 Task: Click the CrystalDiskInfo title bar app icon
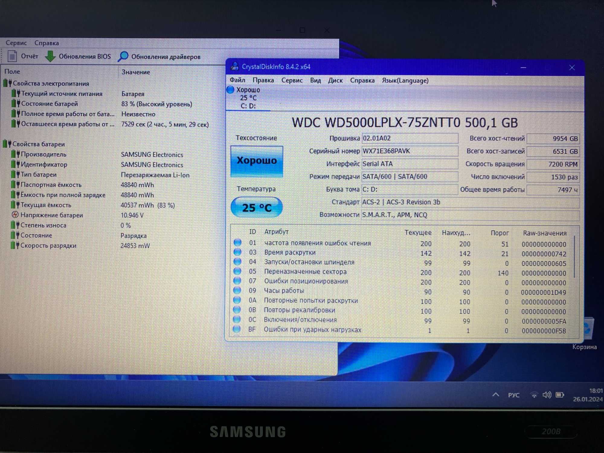click(x=235, y=66)
